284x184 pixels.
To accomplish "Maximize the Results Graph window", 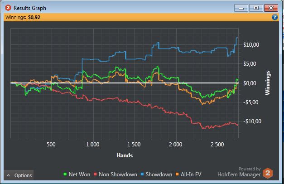I will coord(256,8).
